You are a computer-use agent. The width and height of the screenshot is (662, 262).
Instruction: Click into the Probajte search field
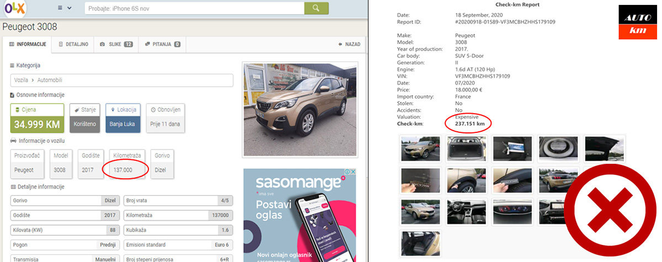click(x=194, y=8)
